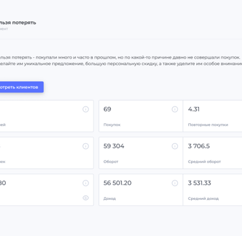Click the 3 531.33 average income value

[199, 183]
